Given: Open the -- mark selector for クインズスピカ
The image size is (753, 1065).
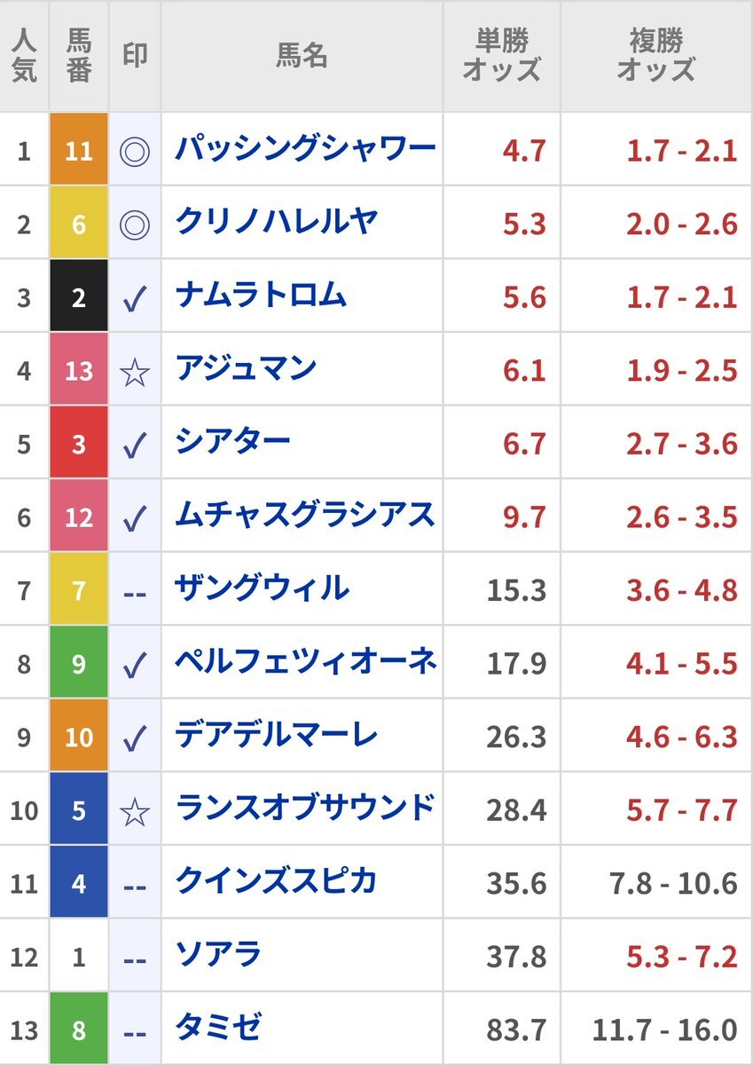Looking at the screenshot, I should [135, 885].
